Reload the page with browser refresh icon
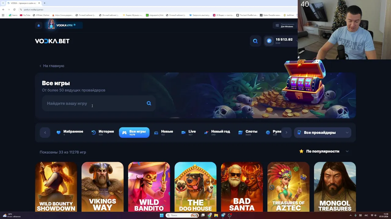391x219 pixels. [14, 9]
